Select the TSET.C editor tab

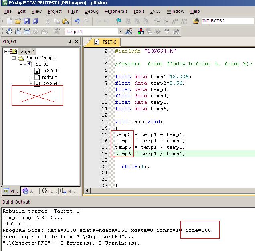pyautogui.click(x=105, y=42)
